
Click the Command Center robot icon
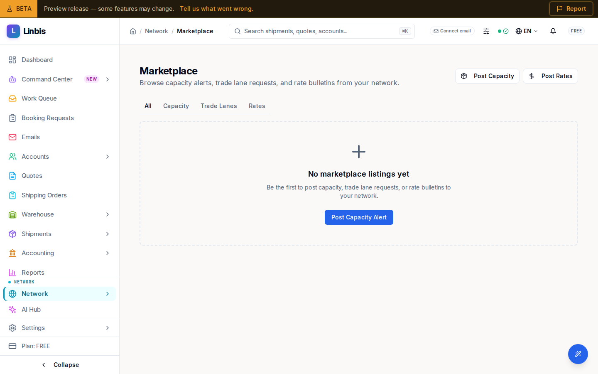click(12, 79)
